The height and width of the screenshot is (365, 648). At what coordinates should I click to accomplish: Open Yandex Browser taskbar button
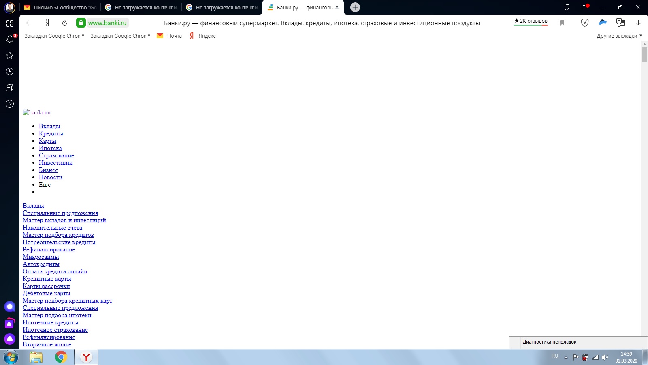pyautogui.click(x=86, y=357)
